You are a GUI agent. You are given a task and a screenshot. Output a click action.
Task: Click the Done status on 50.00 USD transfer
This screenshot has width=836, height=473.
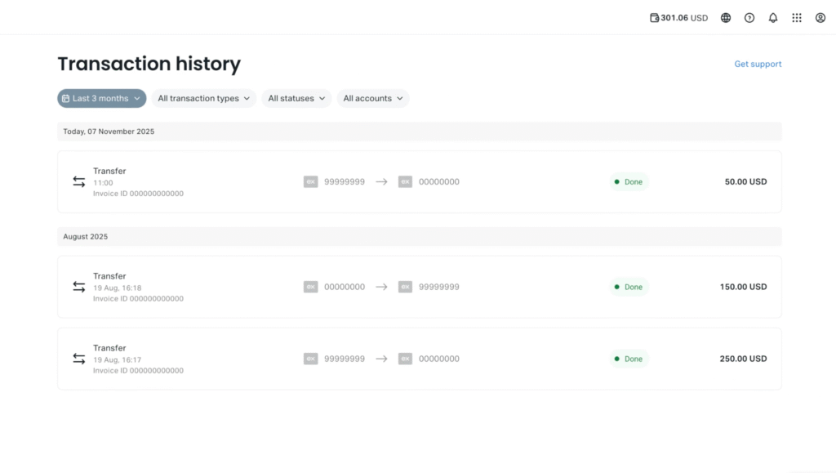click(x=629, y=182)
